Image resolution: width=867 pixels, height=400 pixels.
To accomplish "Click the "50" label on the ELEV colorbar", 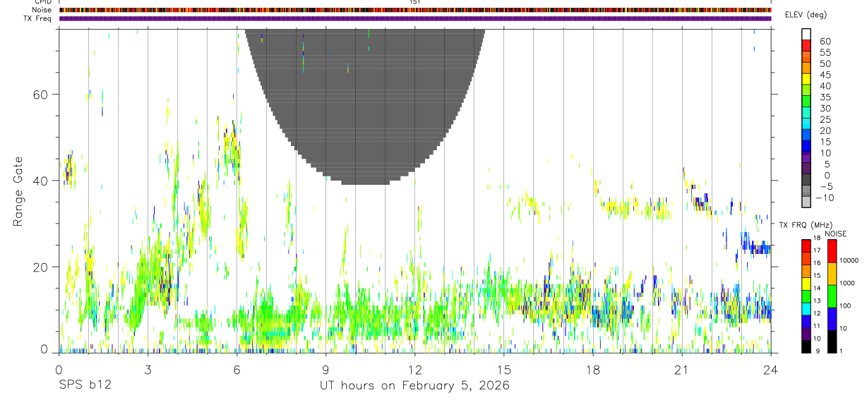I will point(825,64).
